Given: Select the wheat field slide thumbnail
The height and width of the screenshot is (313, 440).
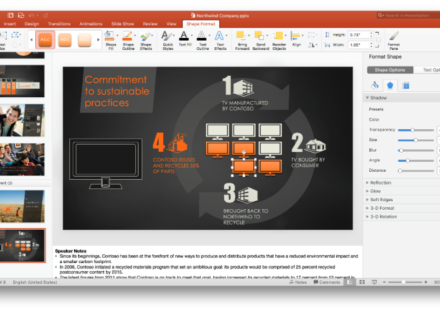Looking at the screenshot, I should click(22, 206).
